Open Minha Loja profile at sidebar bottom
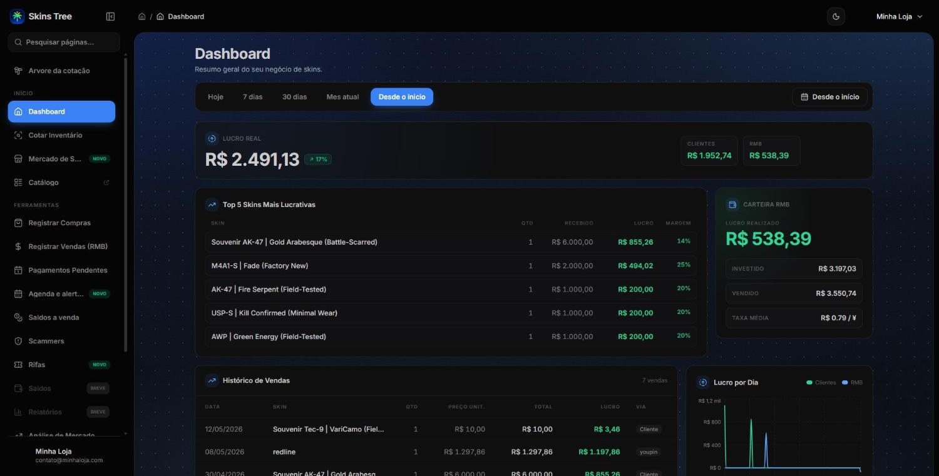 pos(65,455)
